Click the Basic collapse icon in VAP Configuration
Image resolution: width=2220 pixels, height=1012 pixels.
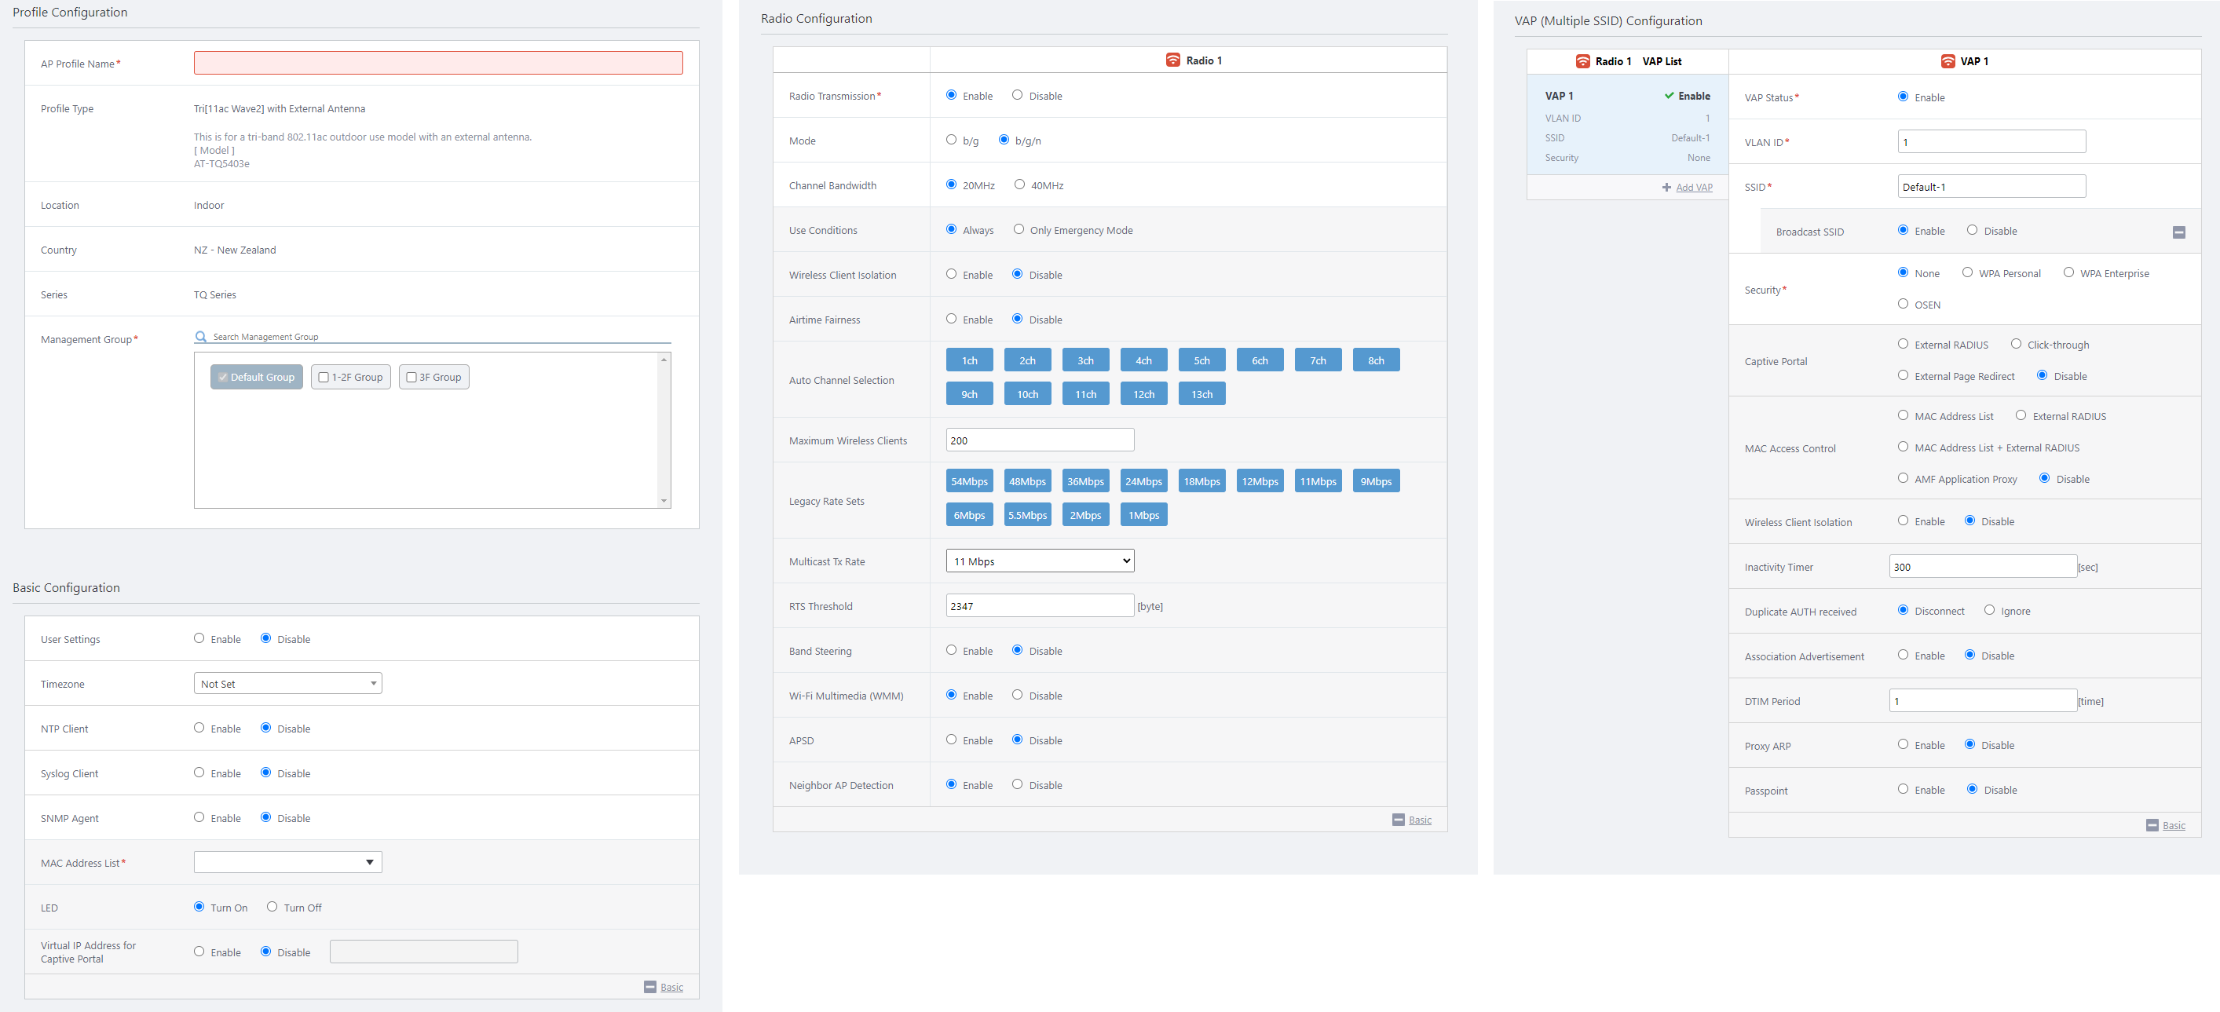pos(2151,825)
